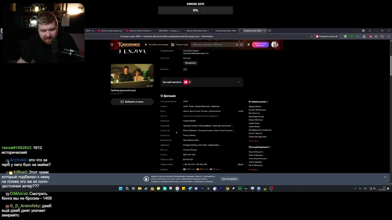
Task: Click the сборы link
Action: [240, 164]
